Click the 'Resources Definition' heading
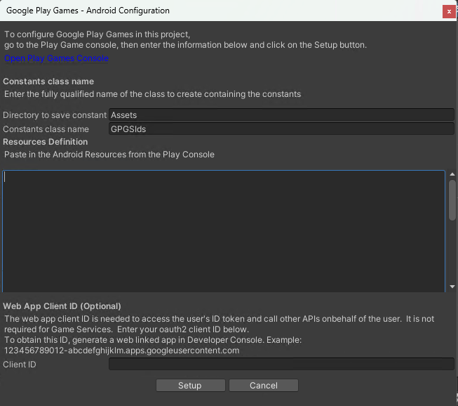 46,142
